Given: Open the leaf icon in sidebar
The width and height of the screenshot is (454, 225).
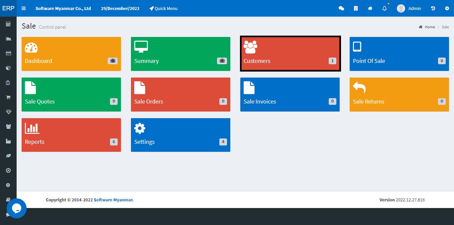Looking at the screenshot, I should pos(8,156).
